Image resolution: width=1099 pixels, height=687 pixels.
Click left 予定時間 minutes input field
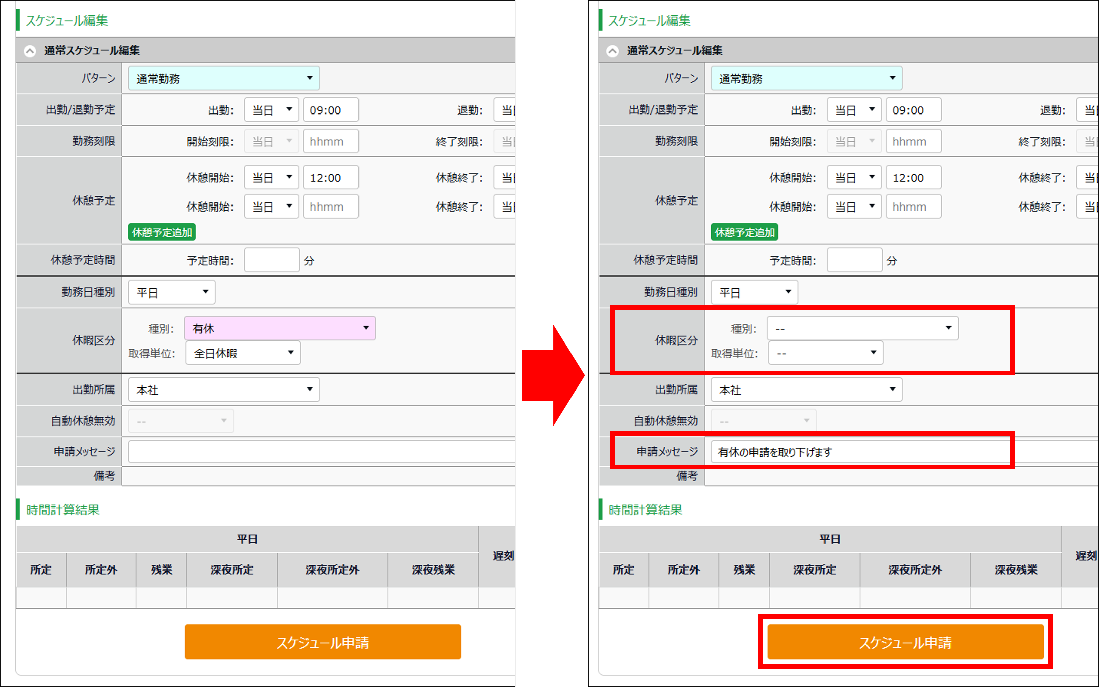(x=272, y=260)
